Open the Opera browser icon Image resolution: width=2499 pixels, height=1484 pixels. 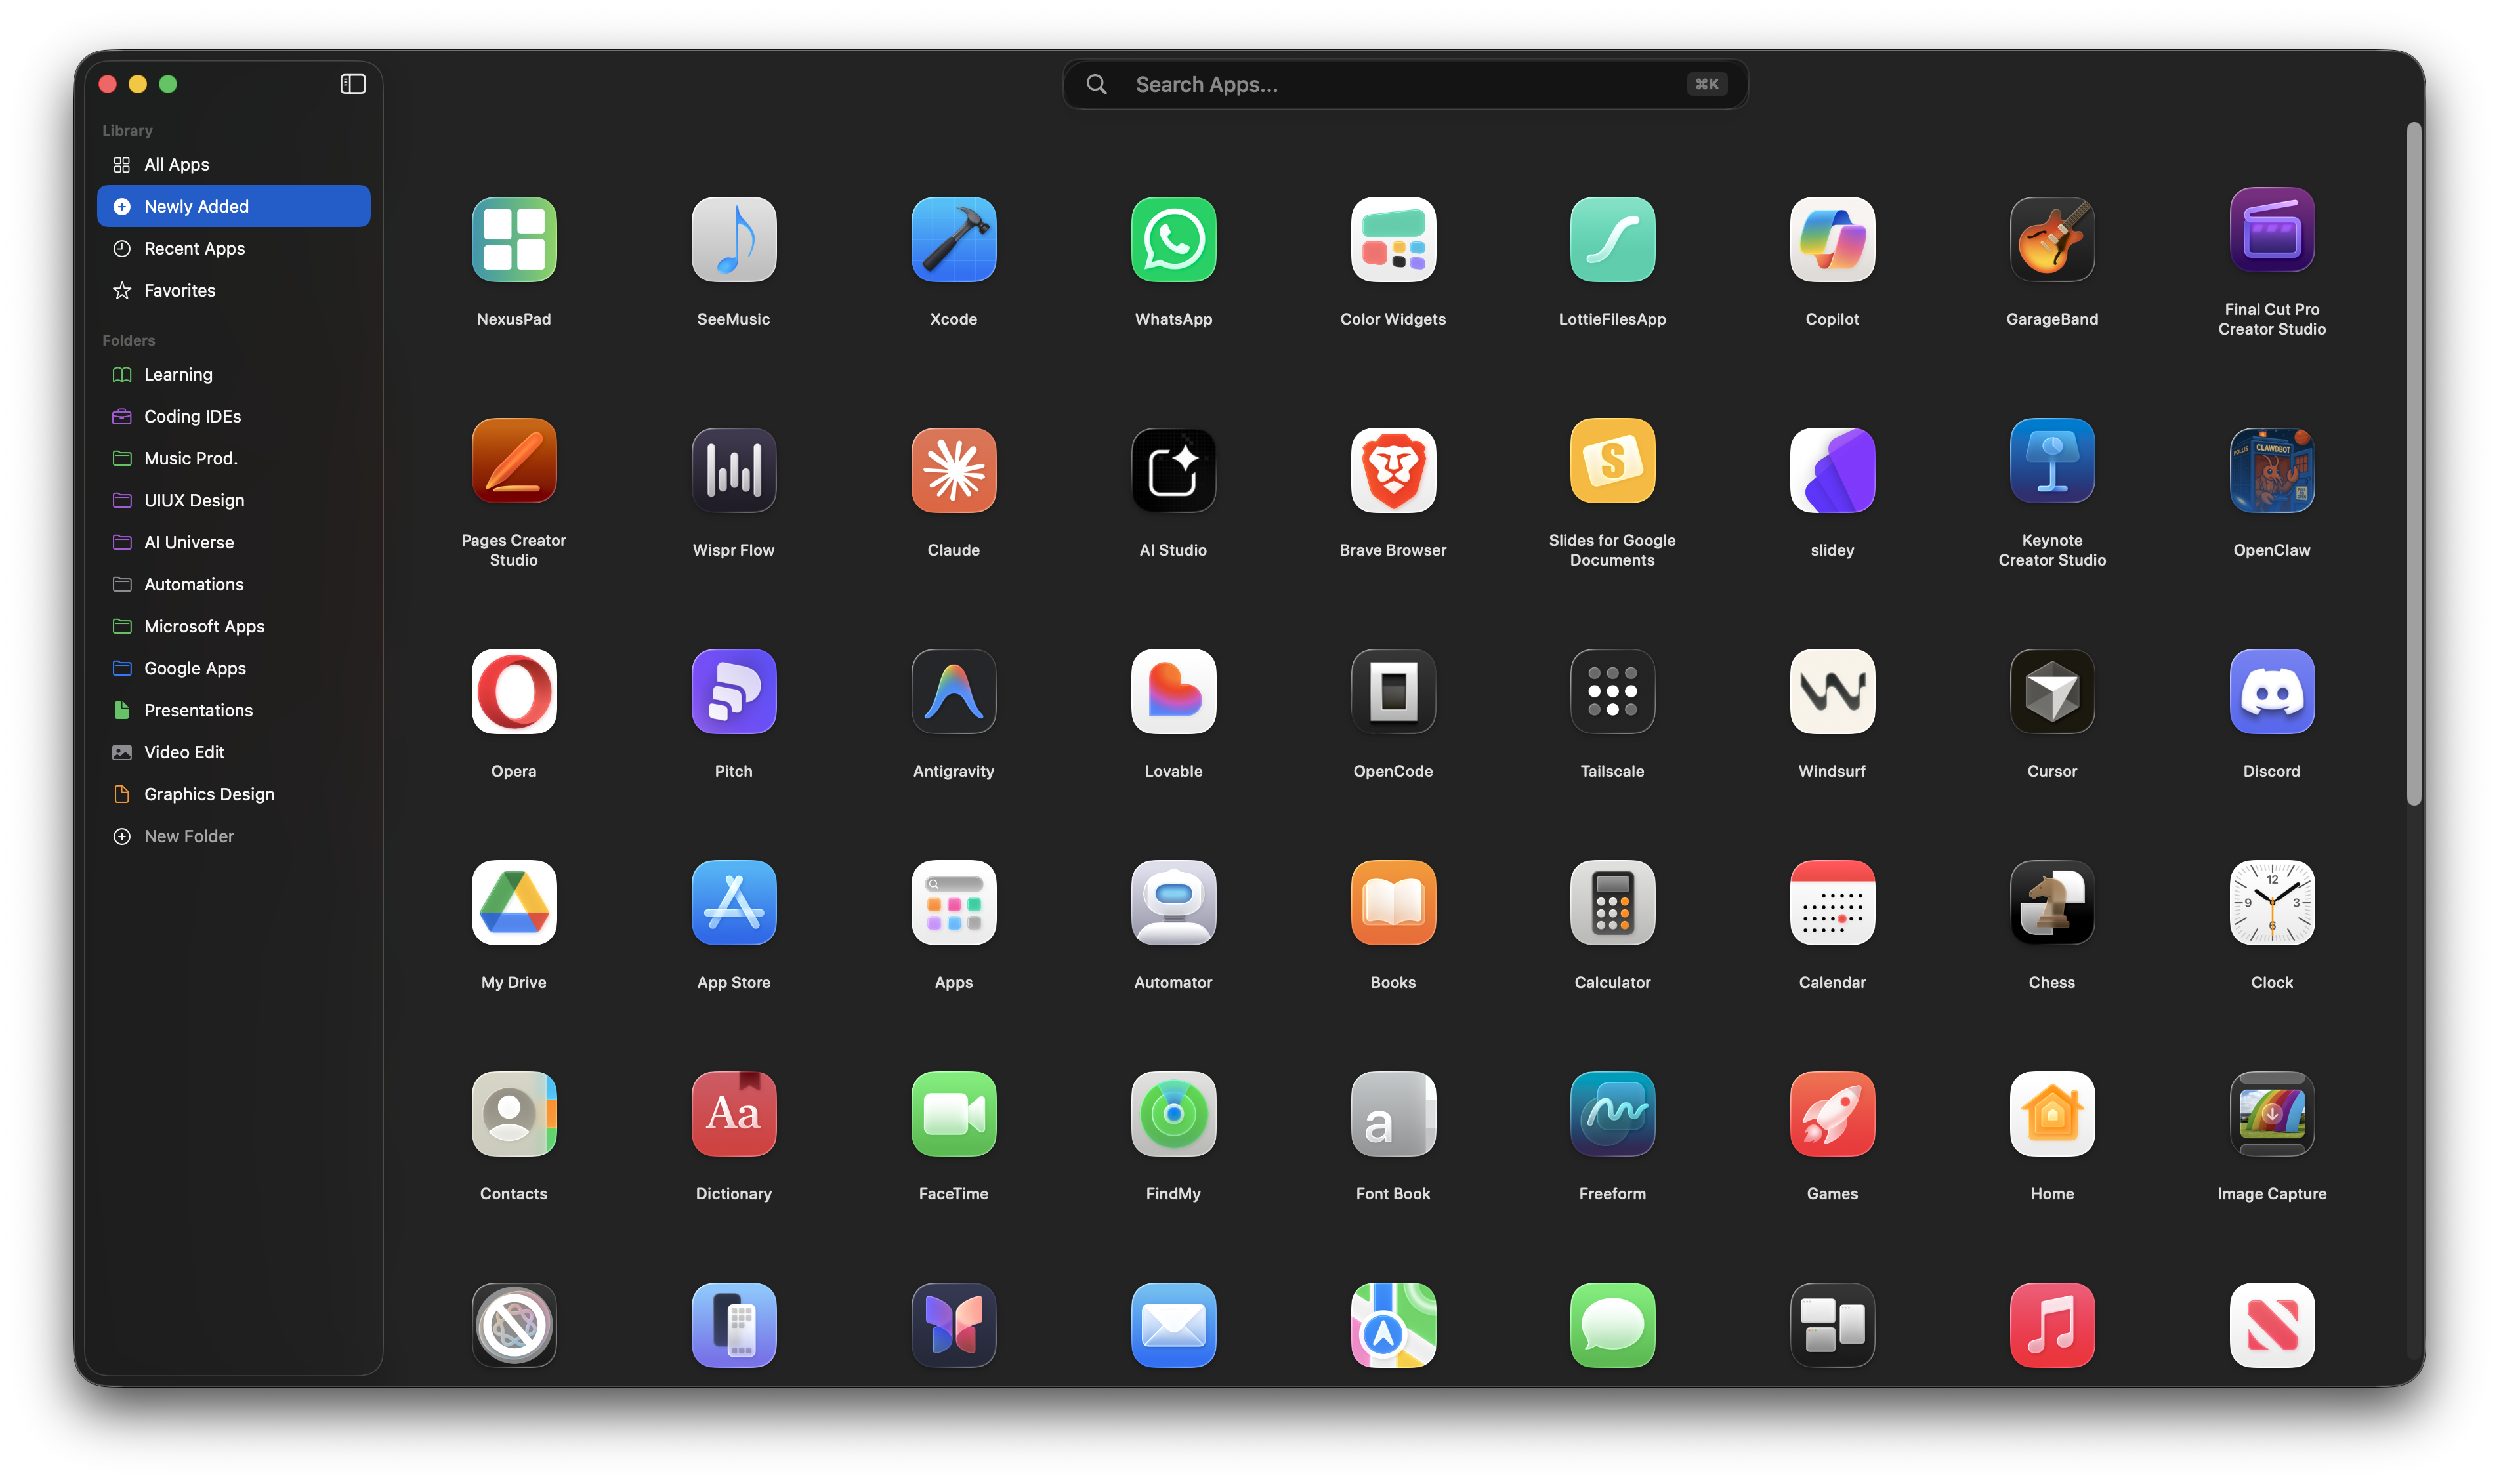point(513,691)
